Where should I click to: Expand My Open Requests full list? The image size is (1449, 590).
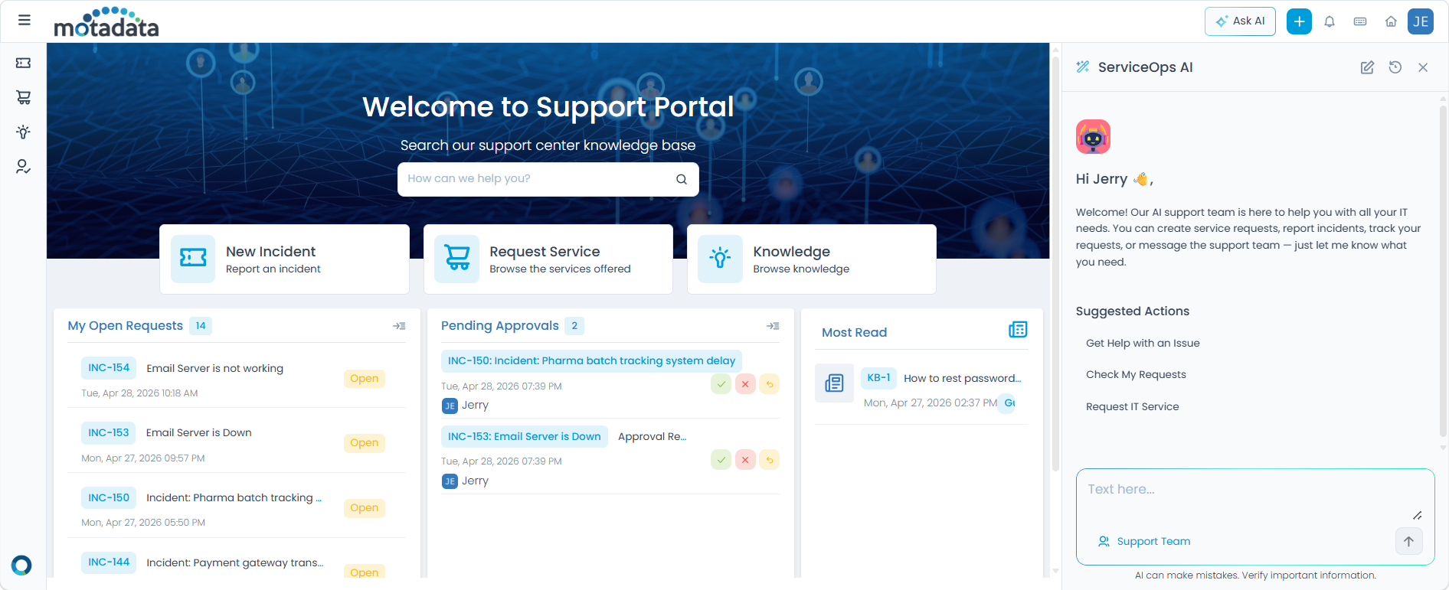pos(399,326)
